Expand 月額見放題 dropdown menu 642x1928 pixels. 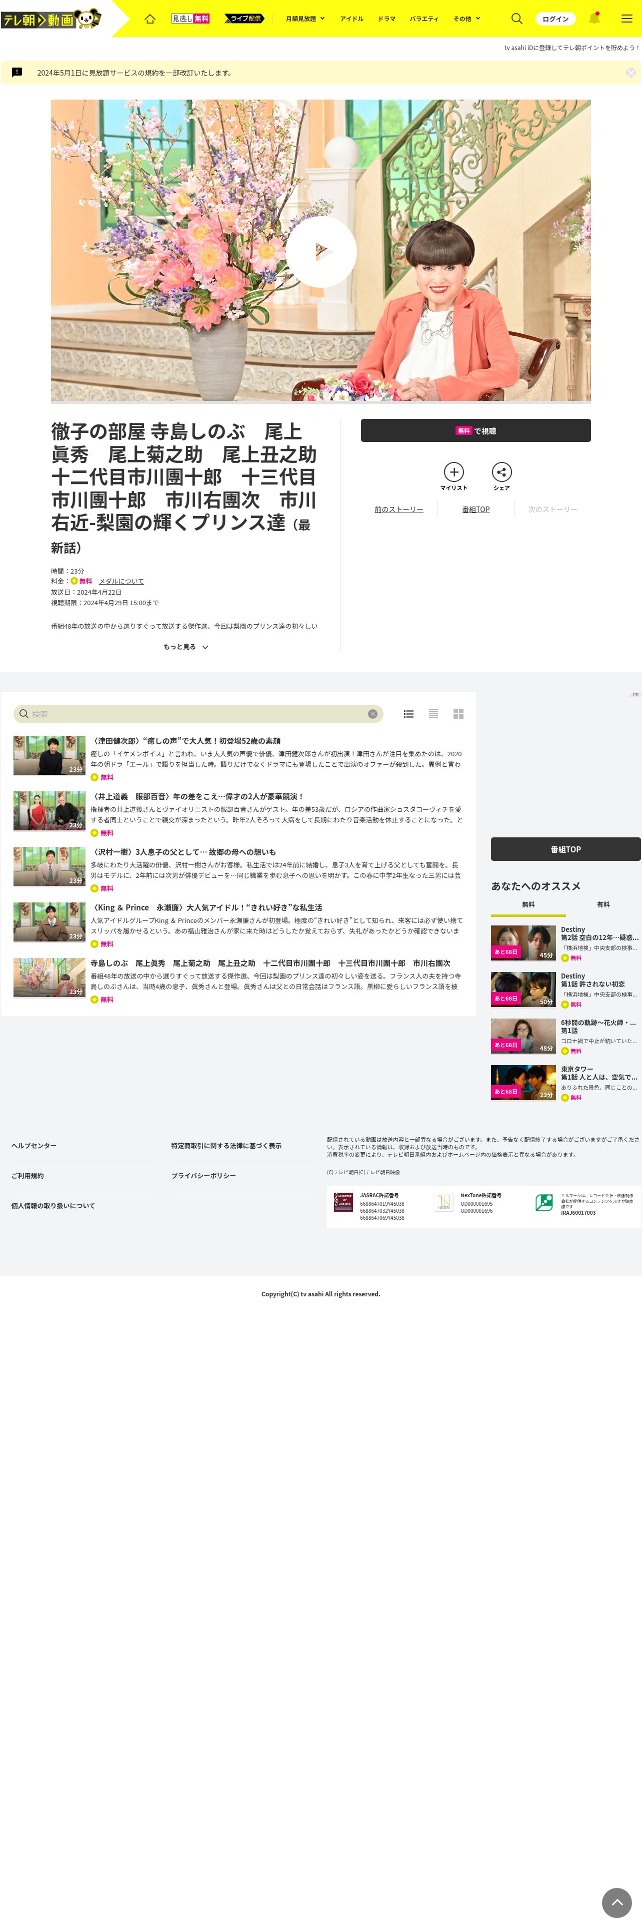(305, 19)
